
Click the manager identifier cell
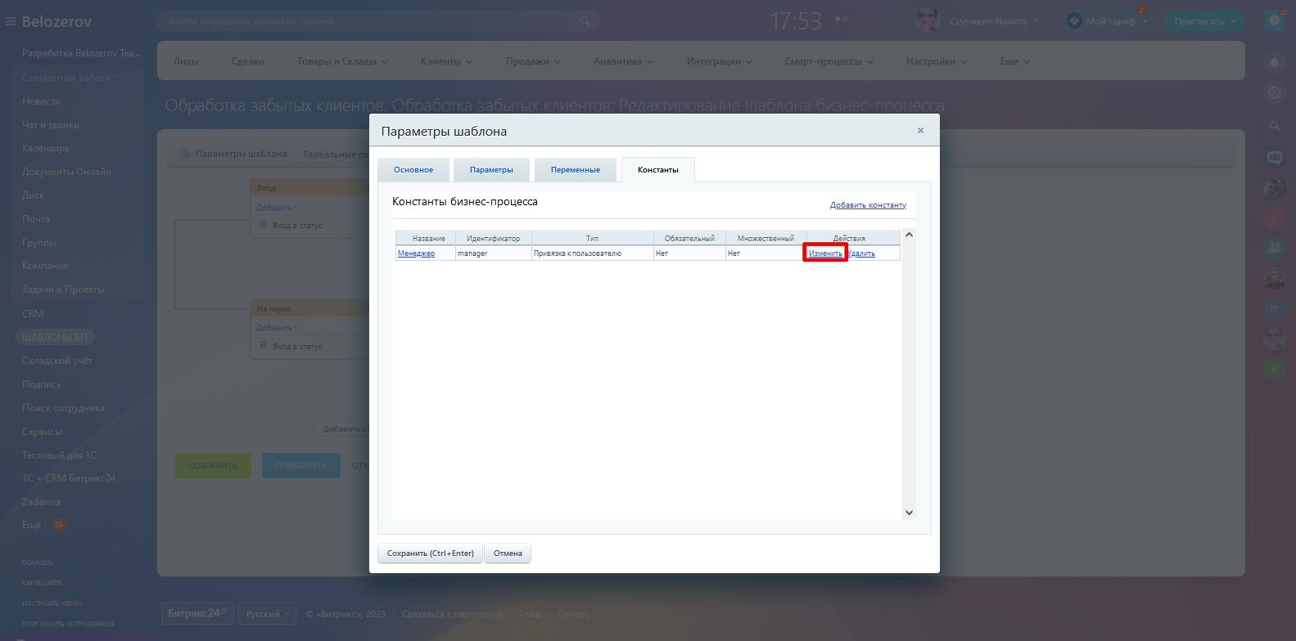(x=493, y=253)
